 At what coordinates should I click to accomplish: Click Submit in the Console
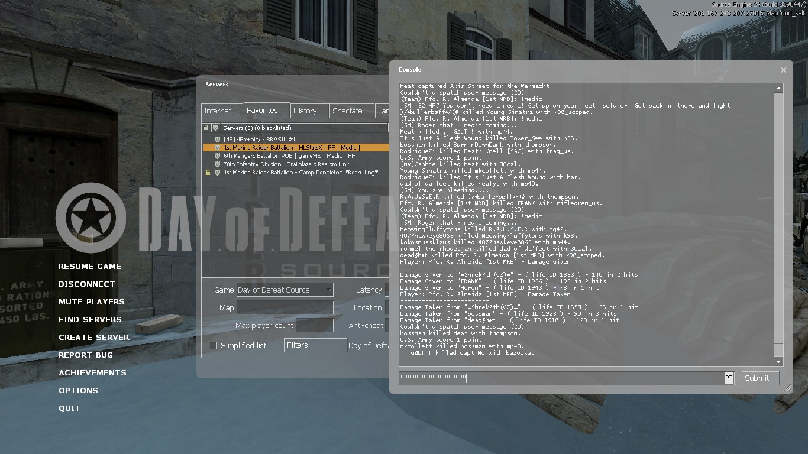point(760,378)
